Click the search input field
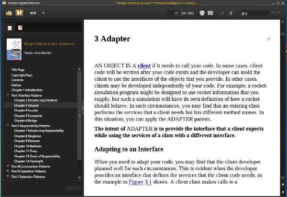287x197 pixels. pyautogui.click(x=255, y=13)
